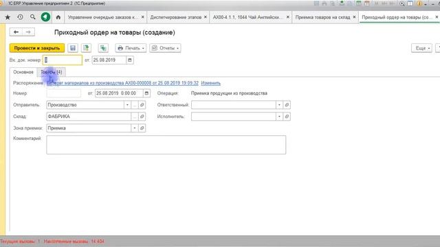The width and height of the screenshot is (440, 247).
Task: Click the Отправитель ellipsis select button
Action: (135, 105)
